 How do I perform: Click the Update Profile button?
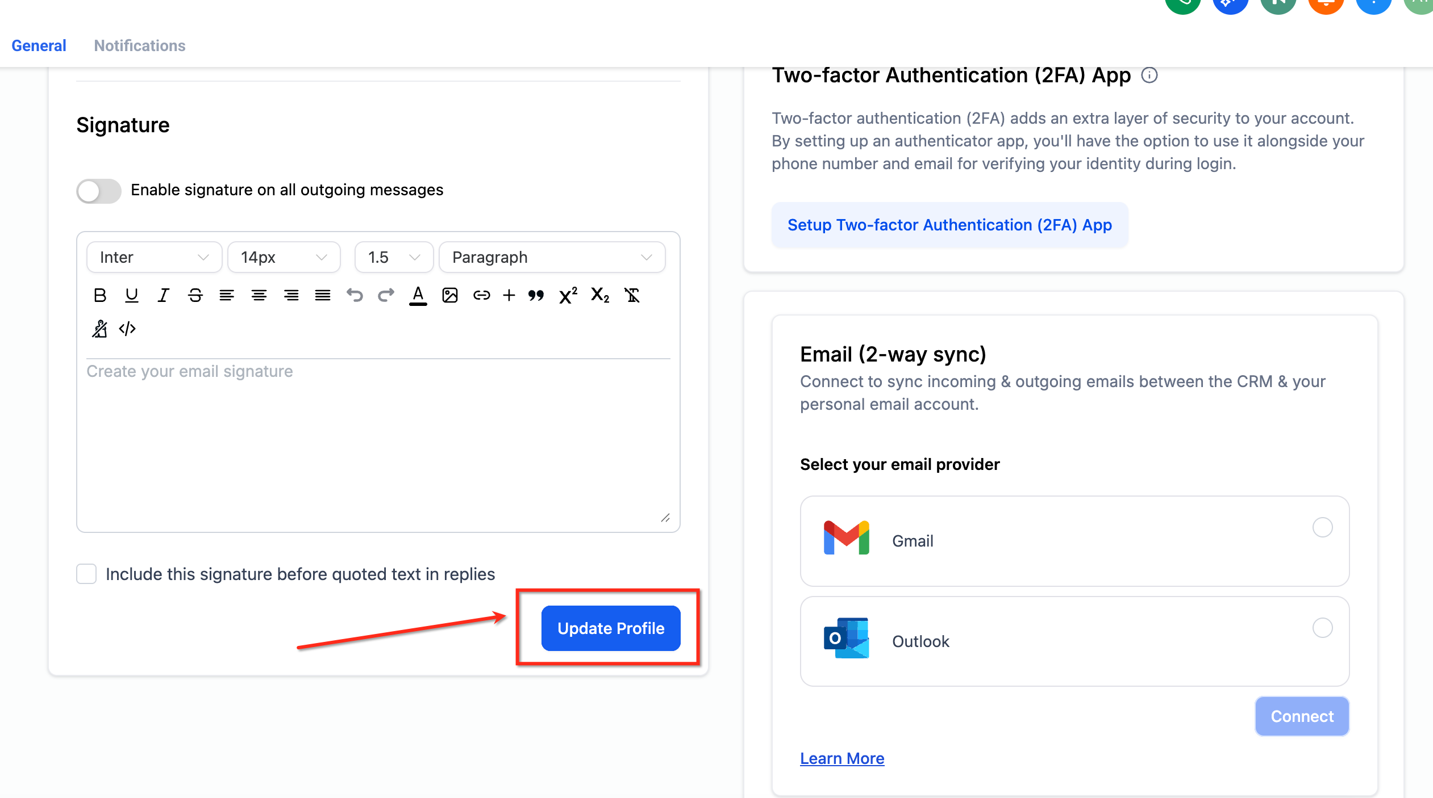610,628
